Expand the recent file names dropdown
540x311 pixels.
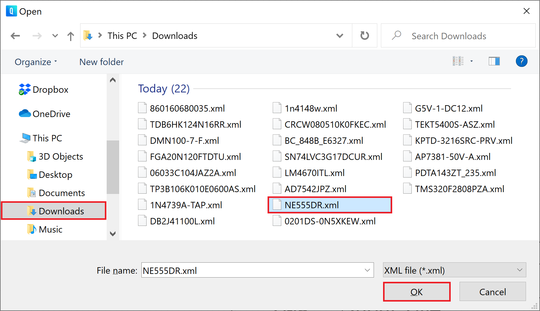click(x=367, y=270)
